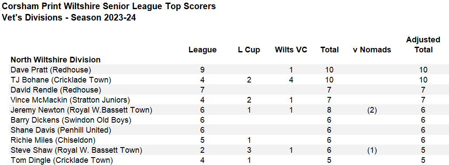Click the Total column header
This screenshot has width=449, height=165.
pos(330,50)
